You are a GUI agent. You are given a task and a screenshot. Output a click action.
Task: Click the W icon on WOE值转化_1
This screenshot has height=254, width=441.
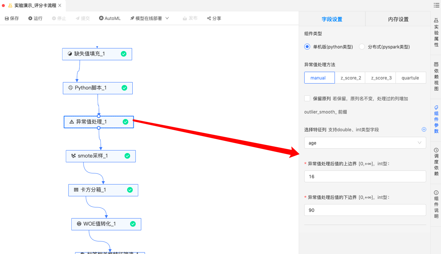[79, 224]
